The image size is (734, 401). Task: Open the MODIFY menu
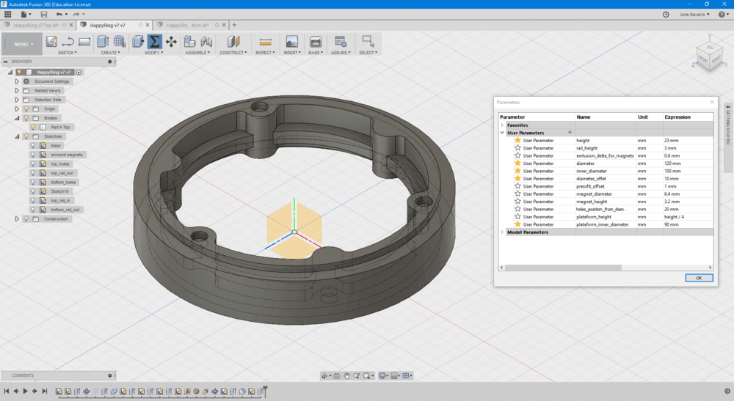pyautogui.click(x=153, y=53)
